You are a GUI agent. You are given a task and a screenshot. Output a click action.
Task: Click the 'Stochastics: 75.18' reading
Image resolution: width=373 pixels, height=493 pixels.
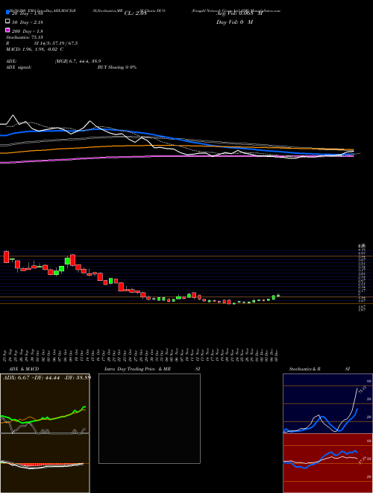[25, 37]
